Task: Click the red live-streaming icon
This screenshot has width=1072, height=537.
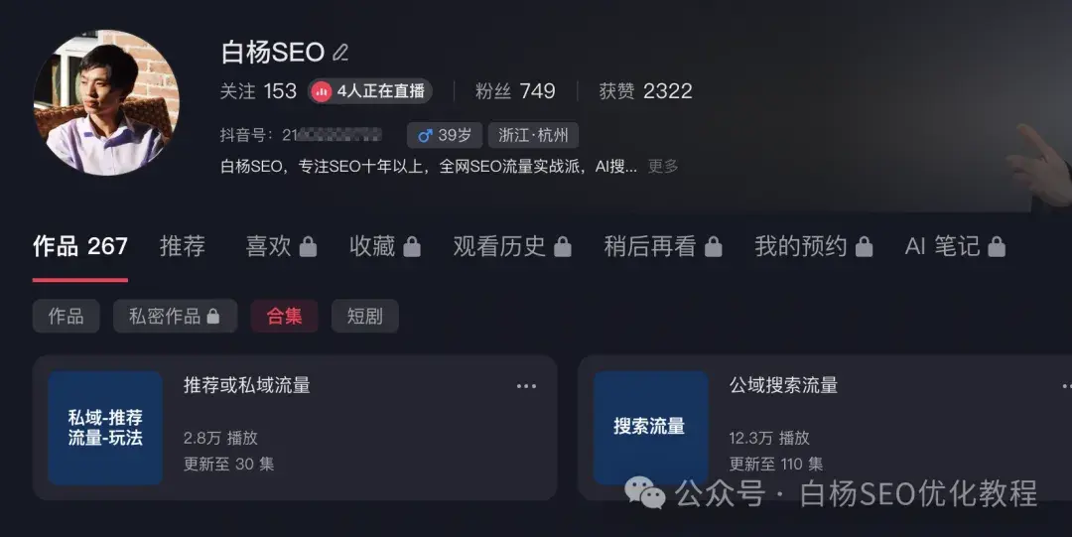Action: [x=321, y=91]
